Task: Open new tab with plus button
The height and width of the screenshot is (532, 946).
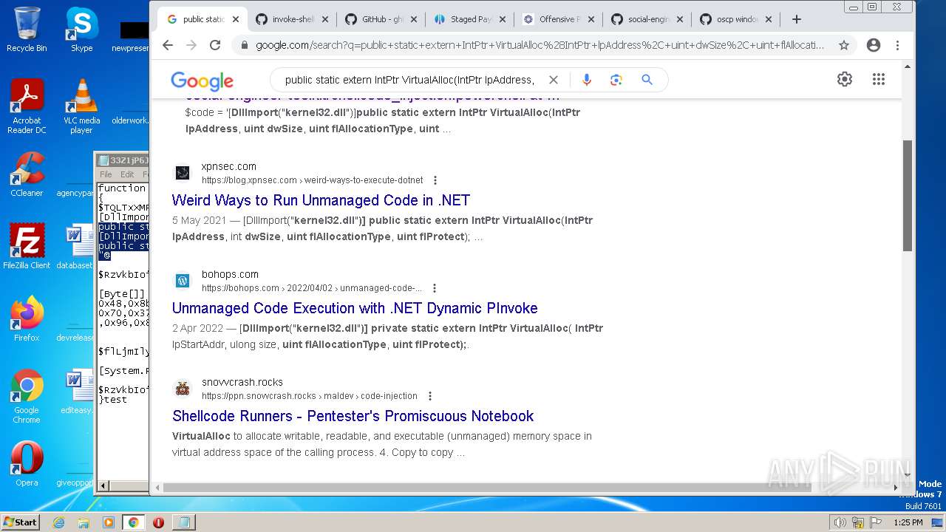Action: tap(796, 19)
